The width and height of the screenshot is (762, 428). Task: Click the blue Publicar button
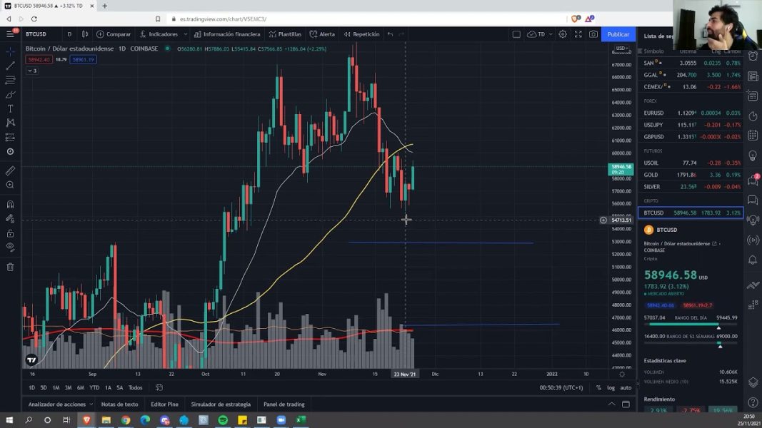tap(618, 34)
